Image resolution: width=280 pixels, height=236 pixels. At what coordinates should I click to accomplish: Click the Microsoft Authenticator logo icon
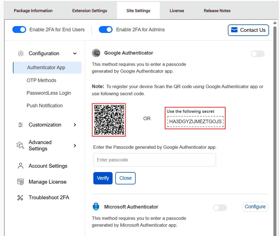[x=96, y=207]
